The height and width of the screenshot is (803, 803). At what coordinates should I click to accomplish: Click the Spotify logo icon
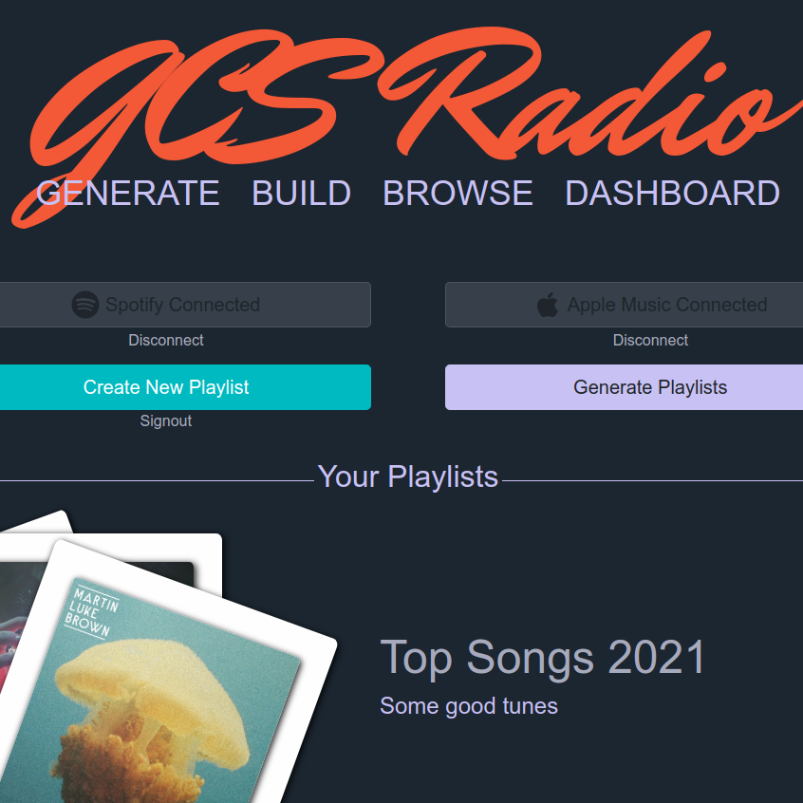pos(85,305)
